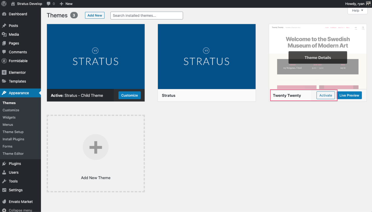Click the Add New button beside Themes
372x212 pixels.
point(95,15)
